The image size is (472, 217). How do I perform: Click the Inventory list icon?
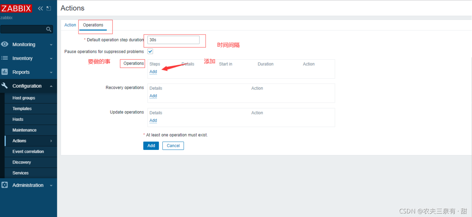(5, 58)
